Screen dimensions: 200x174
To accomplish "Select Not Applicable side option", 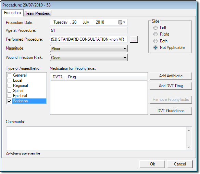I will 155,48.
